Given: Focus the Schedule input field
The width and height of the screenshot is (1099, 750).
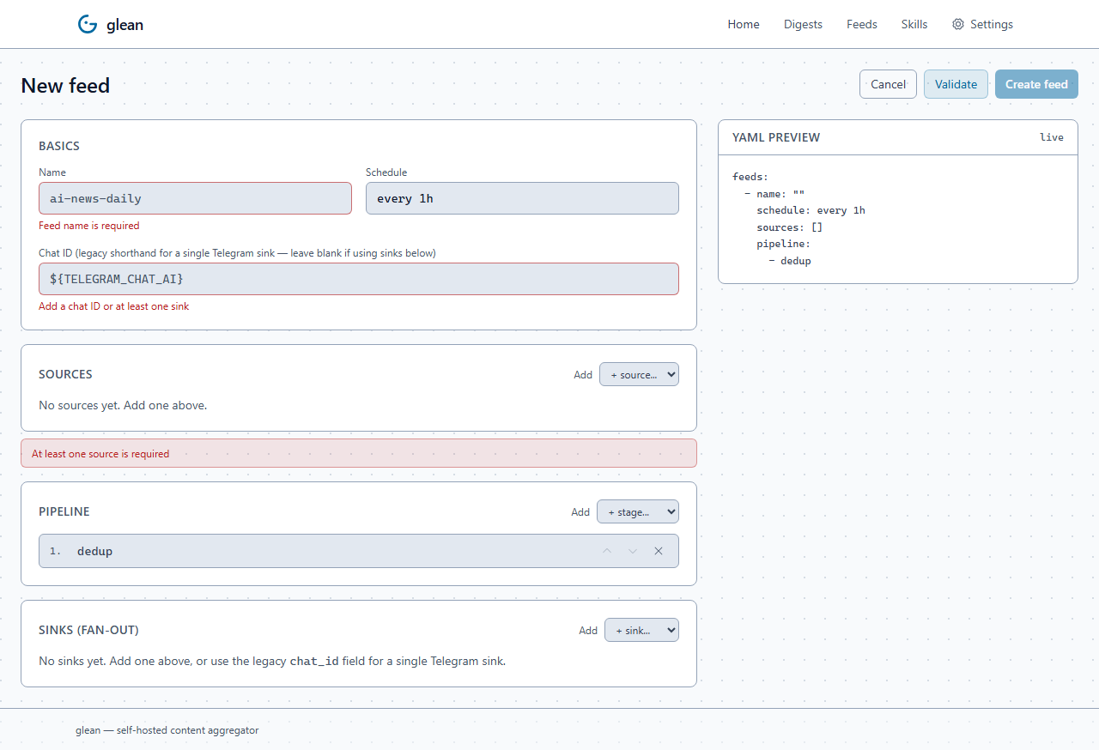Looking at the screenshot, I should coord(522,198).
